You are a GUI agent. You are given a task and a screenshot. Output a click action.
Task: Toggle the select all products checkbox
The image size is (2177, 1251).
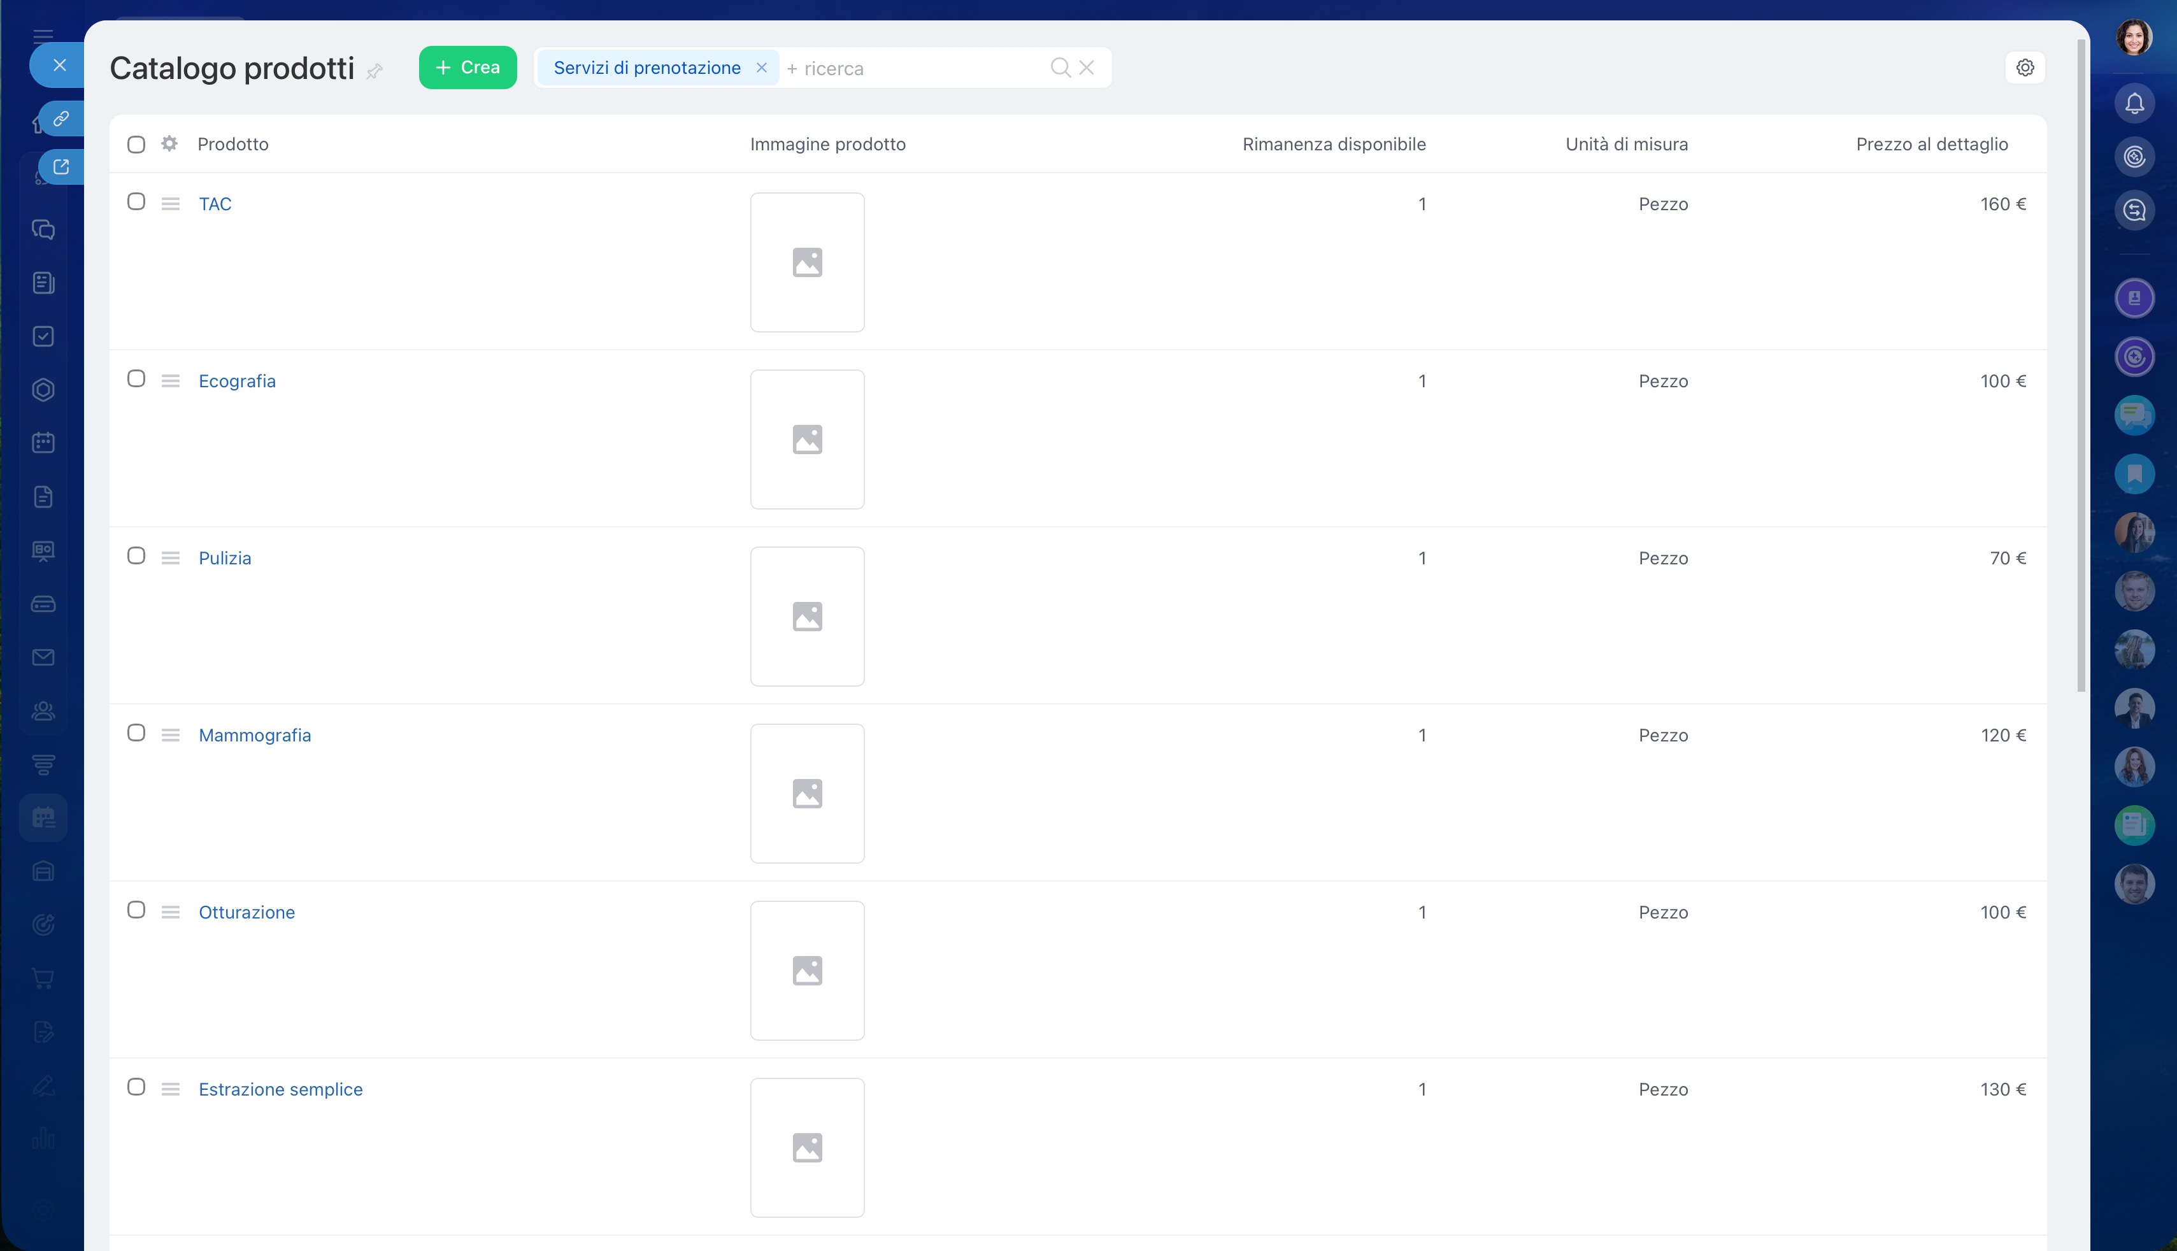(136, 145)
